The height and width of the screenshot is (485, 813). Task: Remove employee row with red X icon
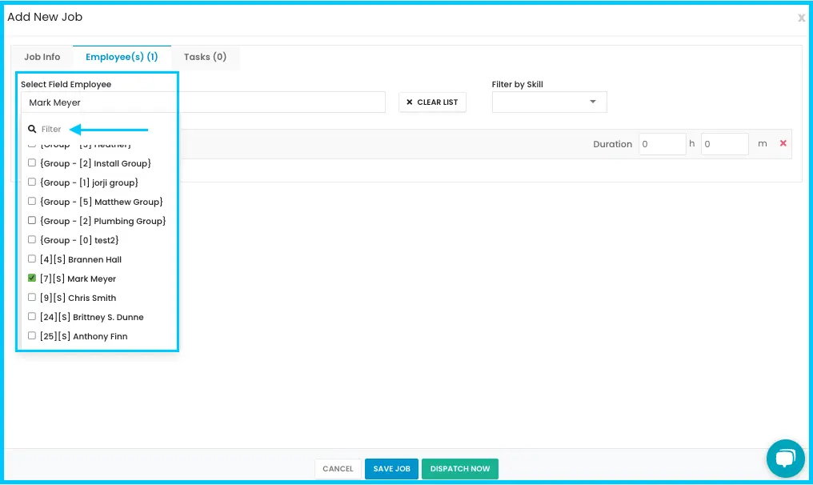pos(783,143)
